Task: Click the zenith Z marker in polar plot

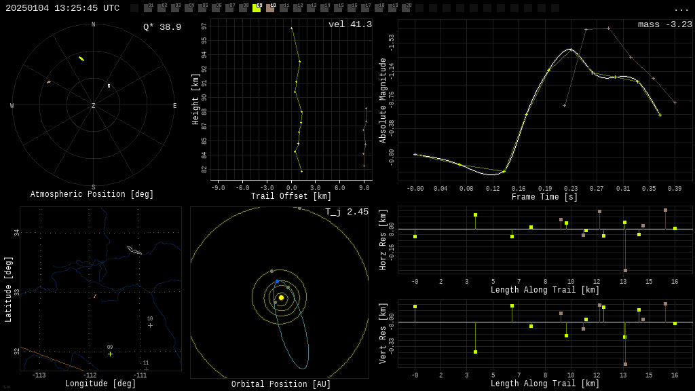Action: [x=94, y=106]
